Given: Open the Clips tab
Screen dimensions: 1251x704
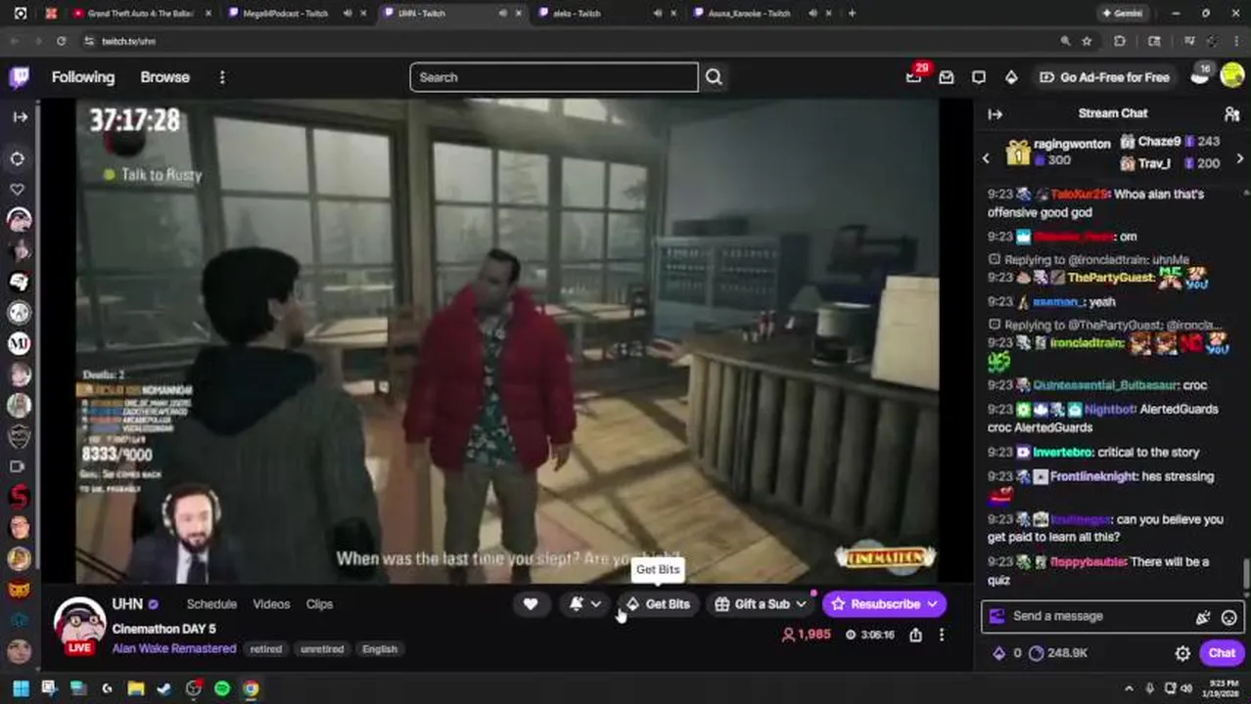Looking at the screenshot, I should point(319,604).
